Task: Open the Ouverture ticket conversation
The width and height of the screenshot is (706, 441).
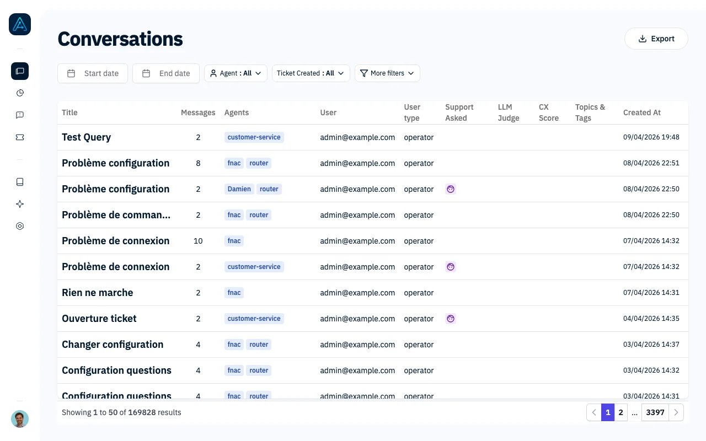Action: (99, 319)
